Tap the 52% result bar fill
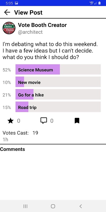 [x=38, y=69]
